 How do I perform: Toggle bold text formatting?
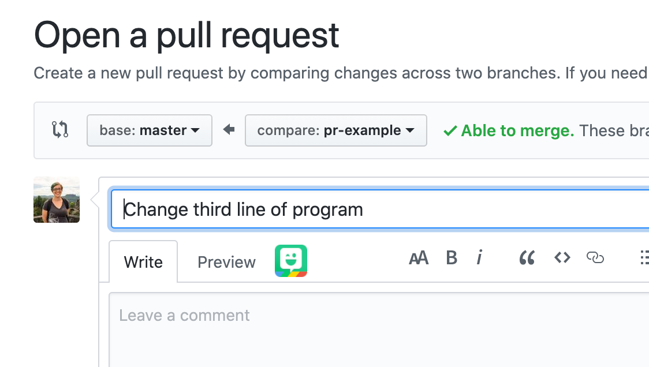pyautogui.click(x=452, y=258)
